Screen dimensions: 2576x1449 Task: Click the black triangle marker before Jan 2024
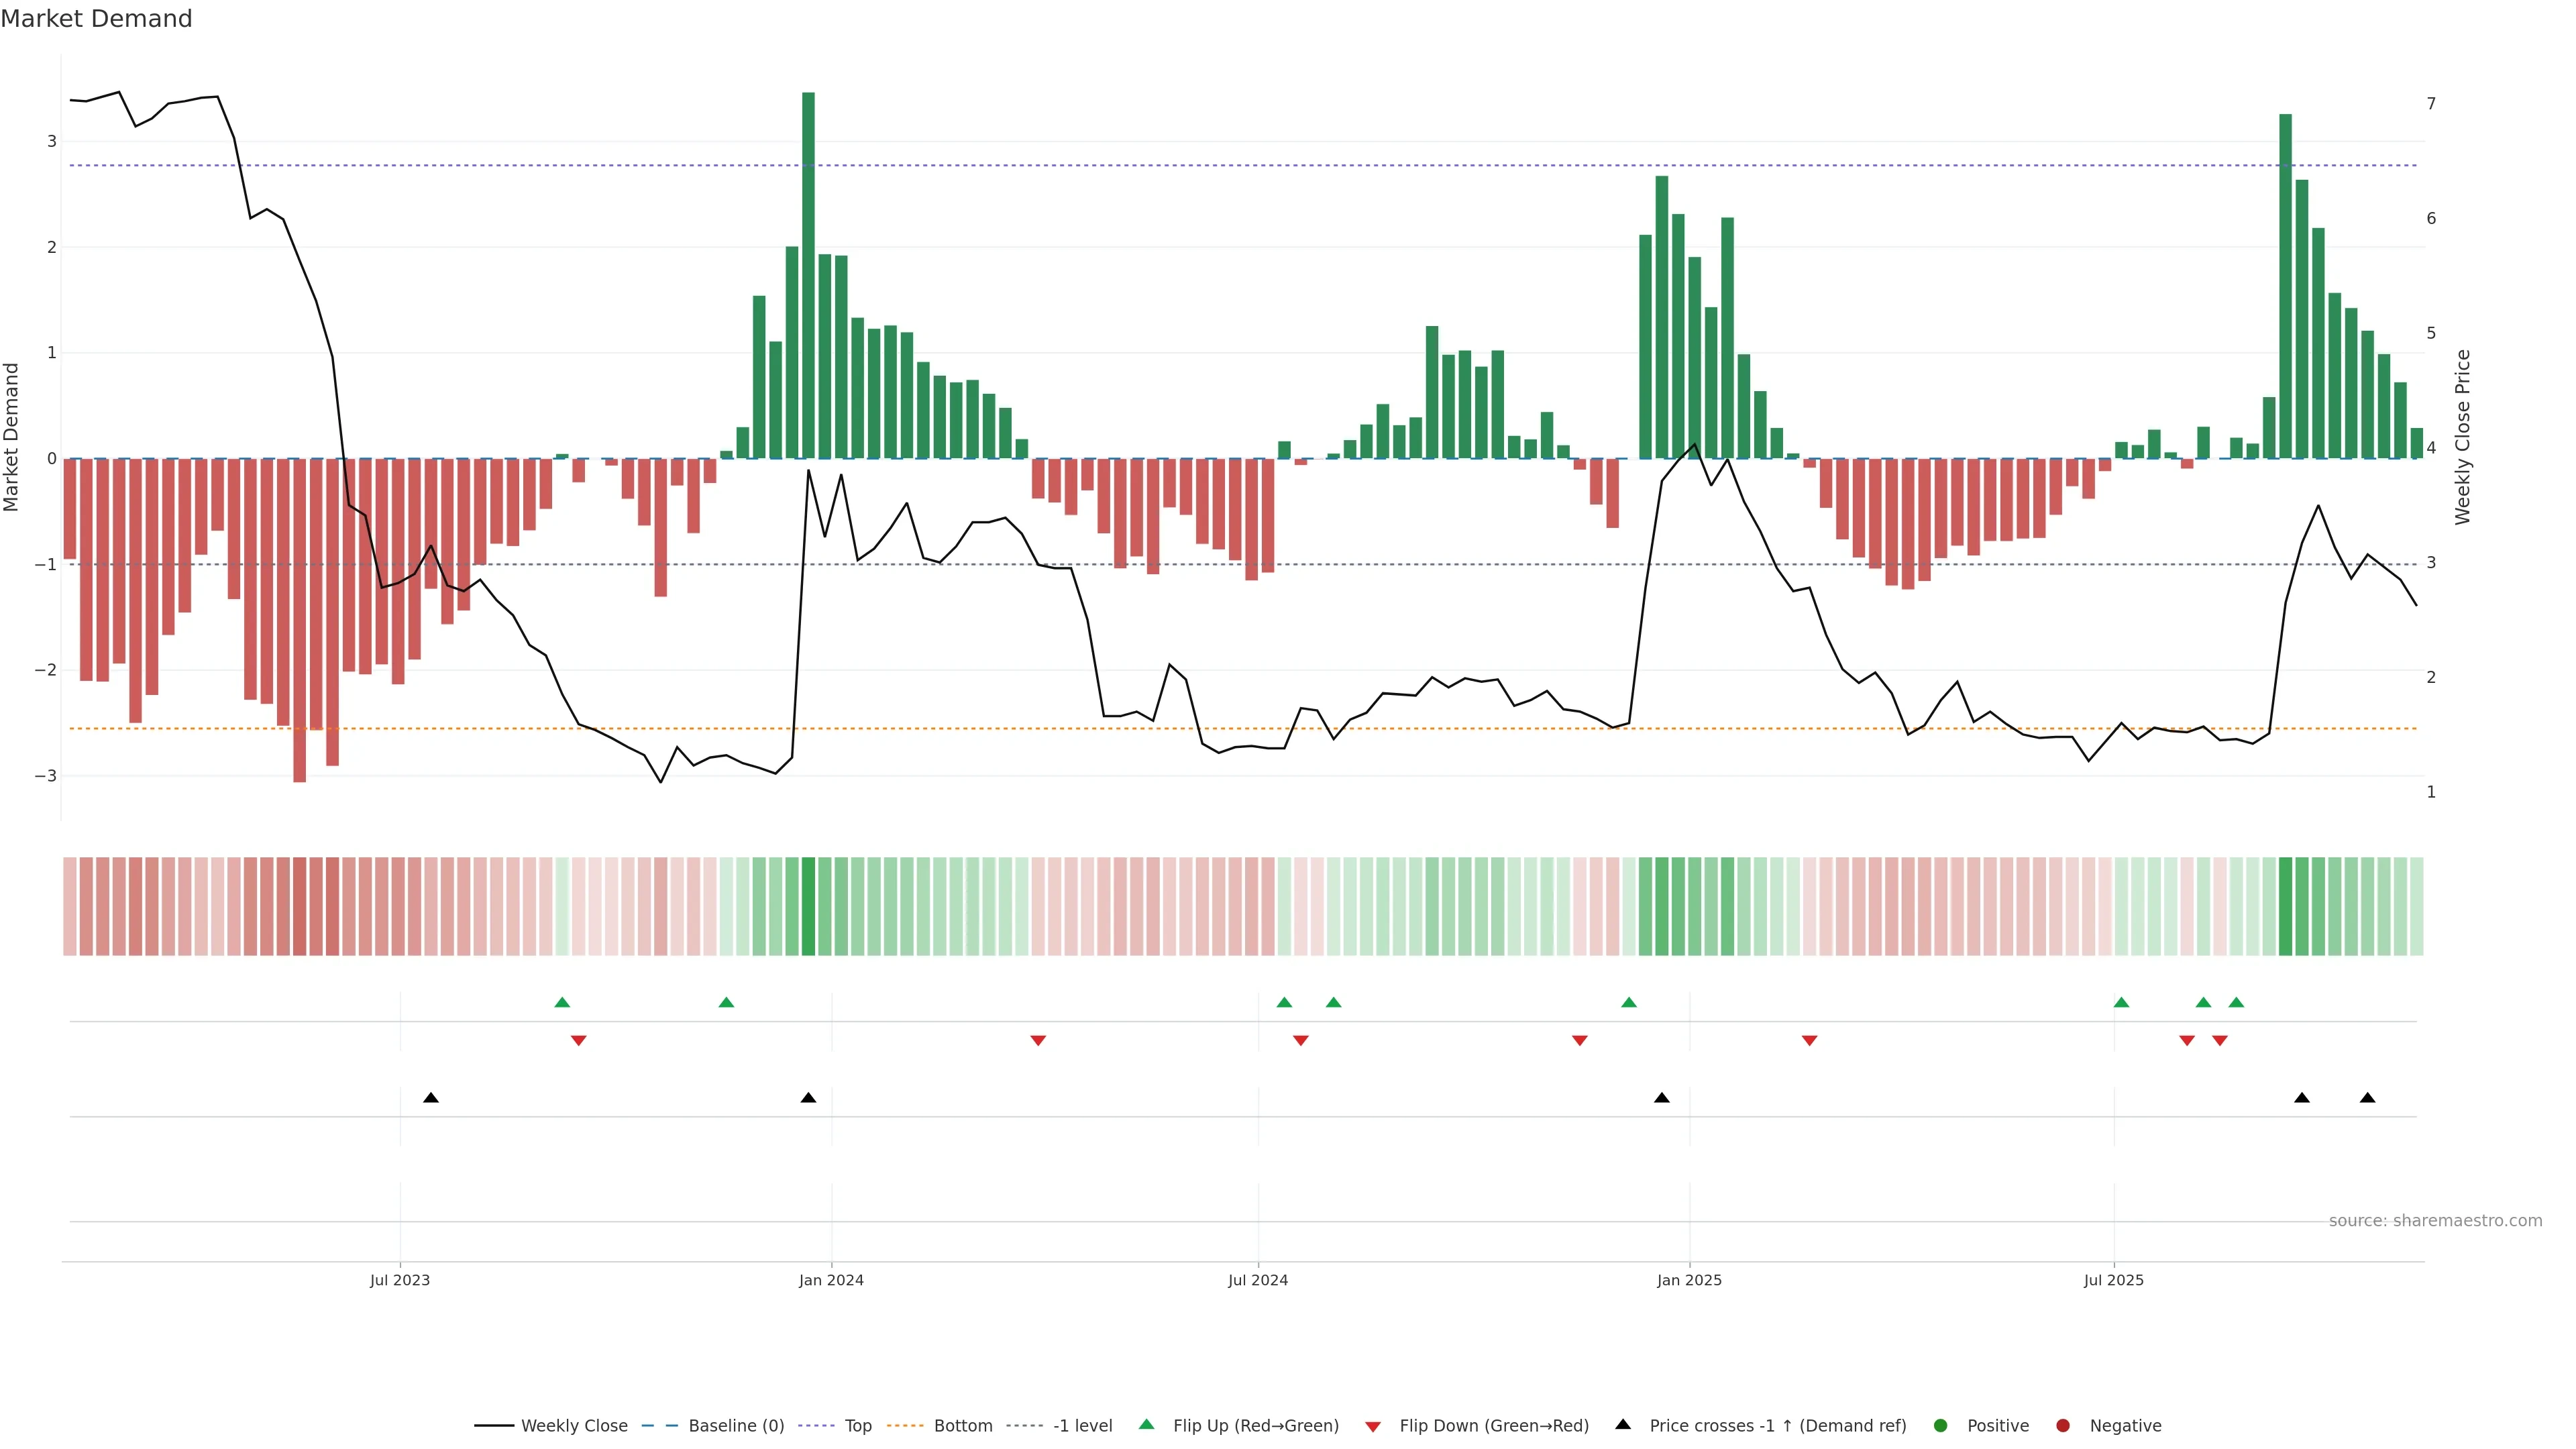coord(808,1098)
